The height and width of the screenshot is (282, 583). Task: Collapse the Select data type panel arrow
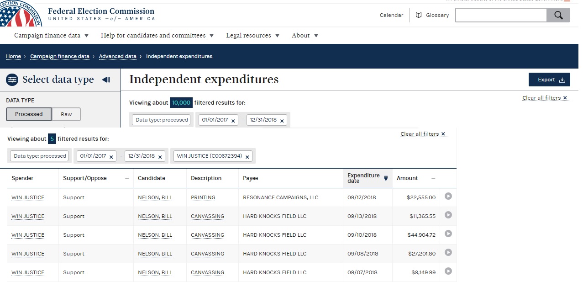click(x=106, y=80)
